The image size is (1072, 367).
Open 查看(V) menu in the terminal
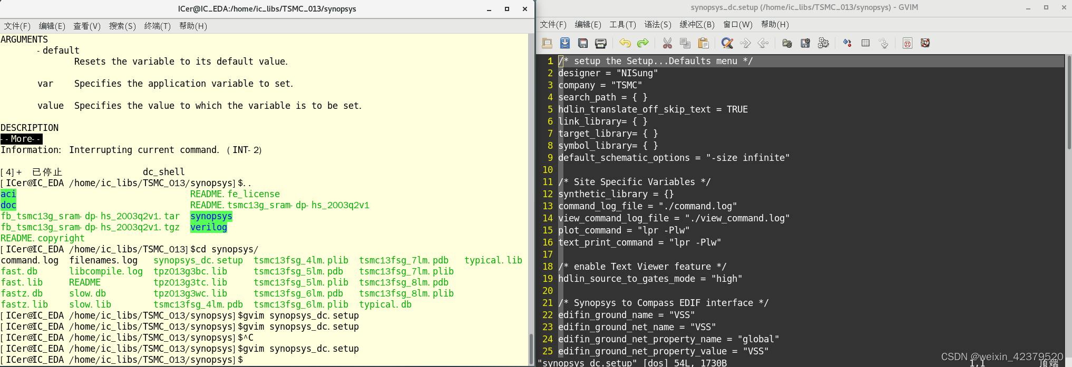pos(87,26)
